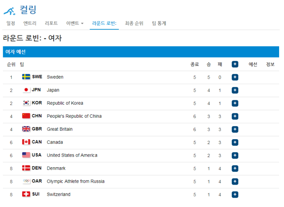The width and height of the screenshot is (284, 207).
Task: Go to the 최종 순위 tab
Action: (134, 24)
